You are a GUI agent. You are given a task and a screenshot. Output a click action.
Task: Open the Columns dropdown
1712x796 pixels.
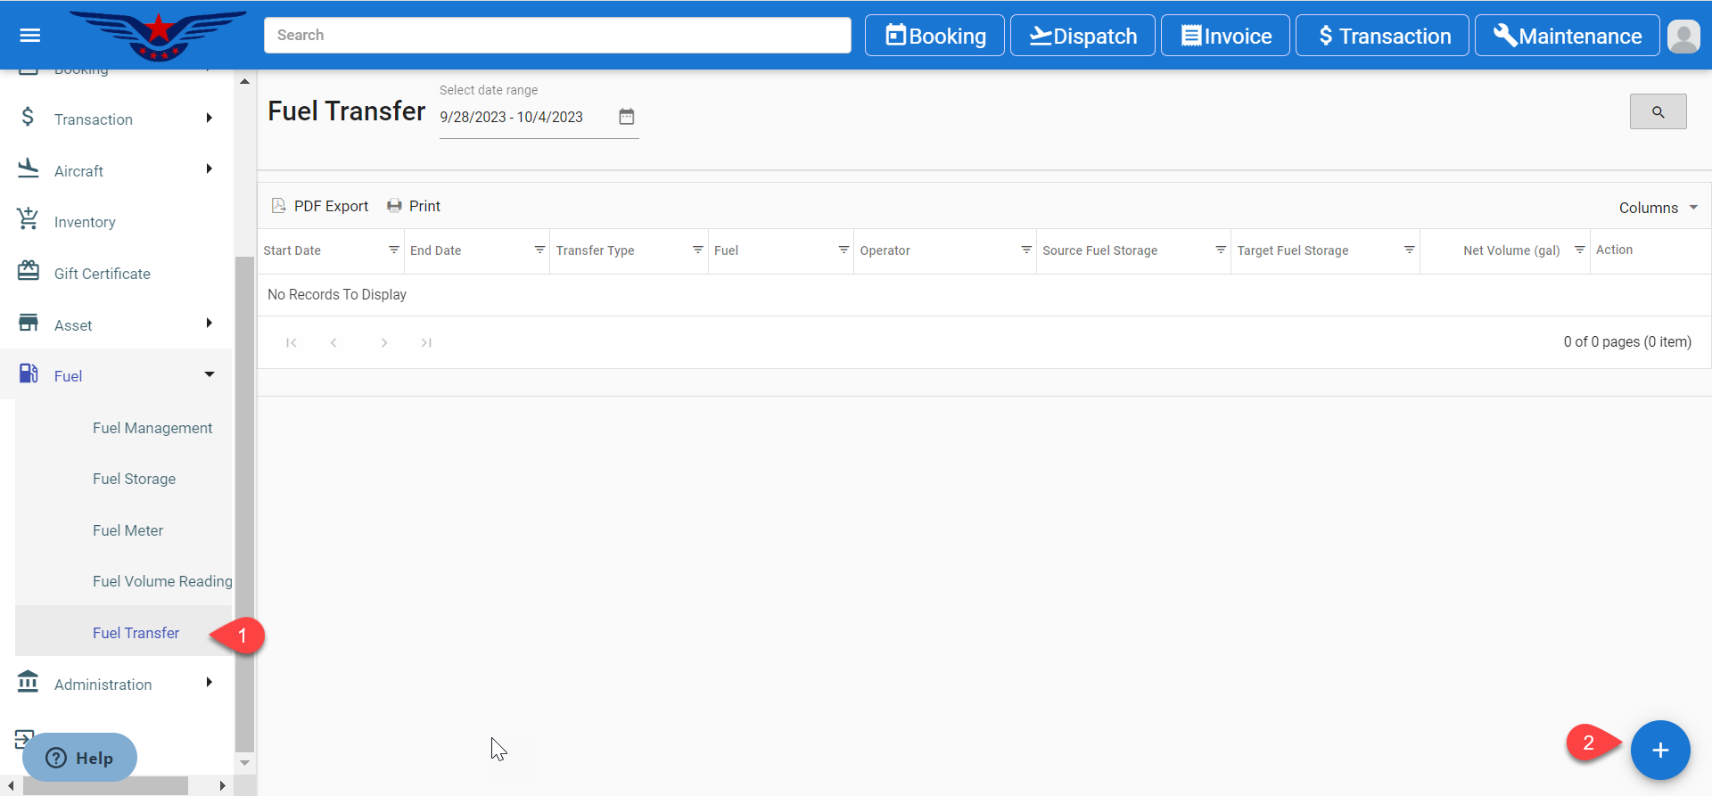tap(1658, 208)
